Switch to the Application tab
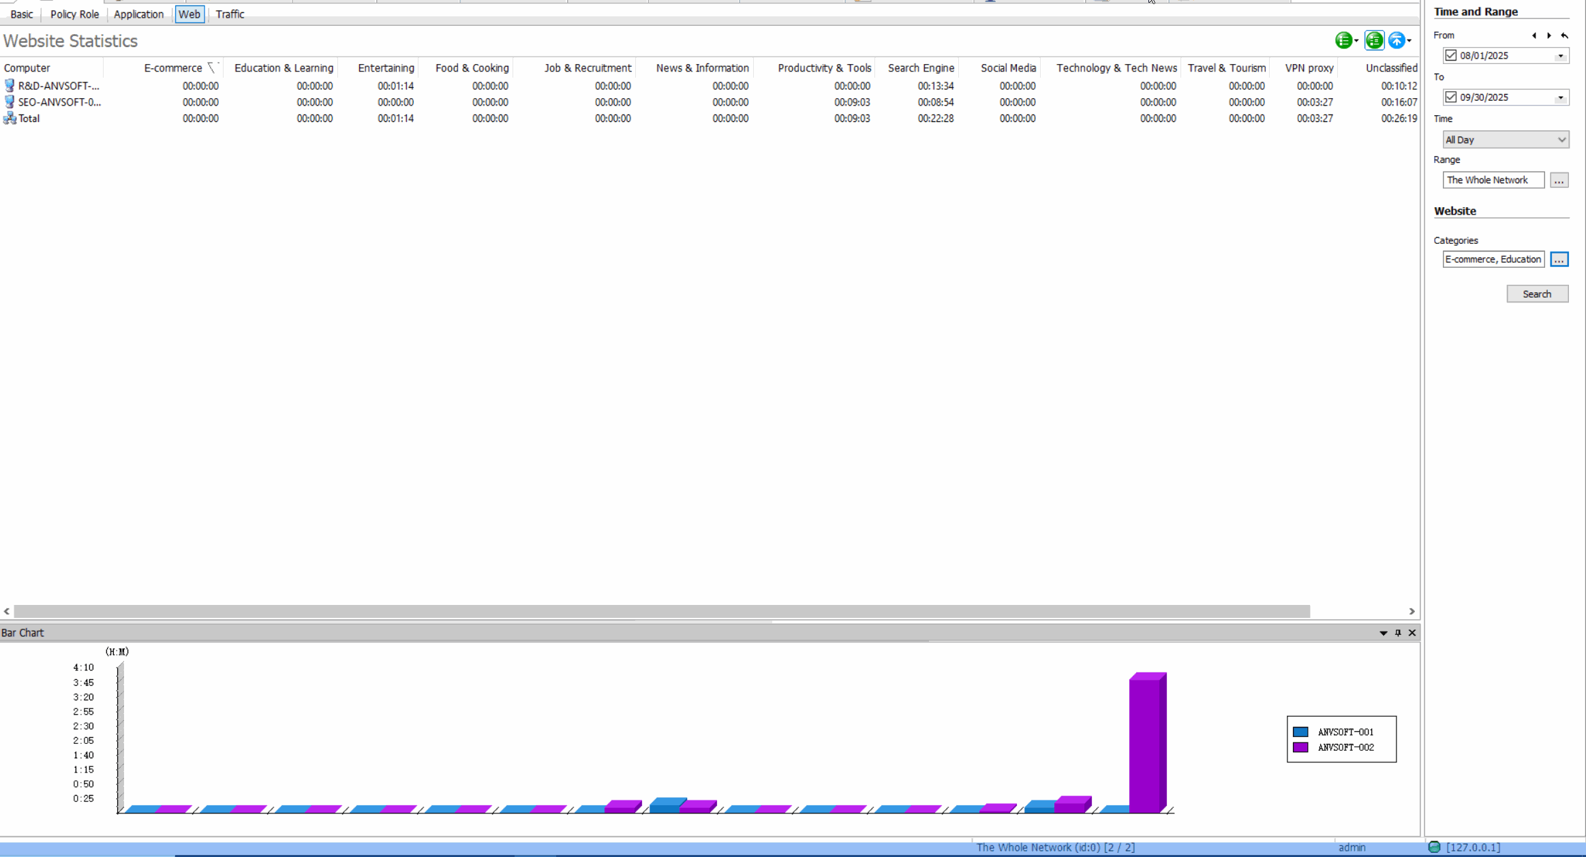Viewport: 1586px width, 857px height. pos(138,14)
